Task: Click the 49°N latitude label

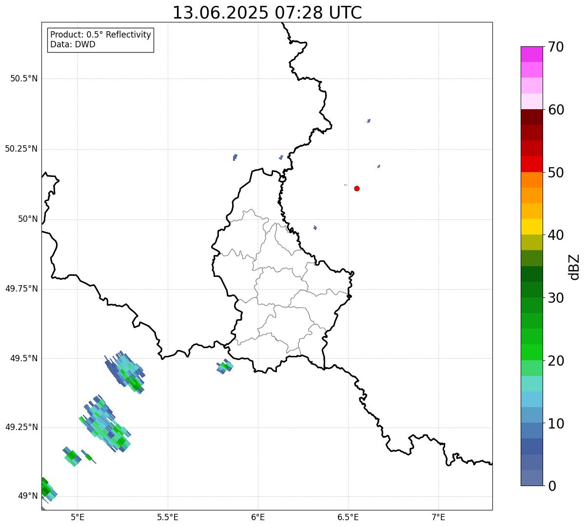Action: click(x=28, y=496)
